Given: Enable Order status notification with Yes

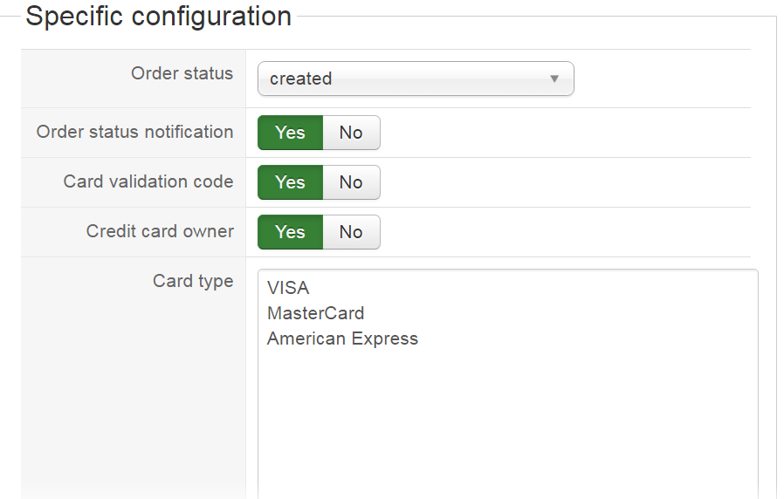Looking at the screenshot, I should coord(290,133).
